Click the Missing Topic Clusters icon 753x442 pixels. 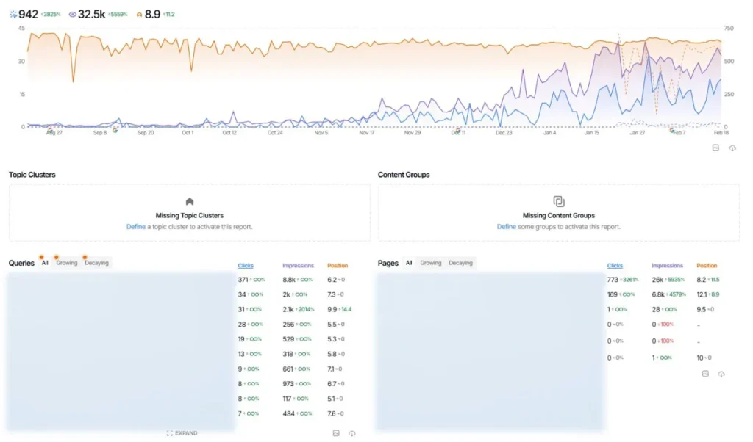tap(189, 201)
